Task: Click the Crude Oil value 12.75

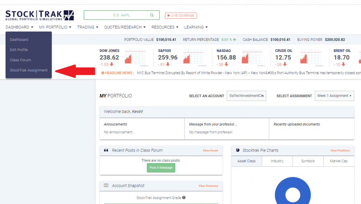Action: [283, 57]
